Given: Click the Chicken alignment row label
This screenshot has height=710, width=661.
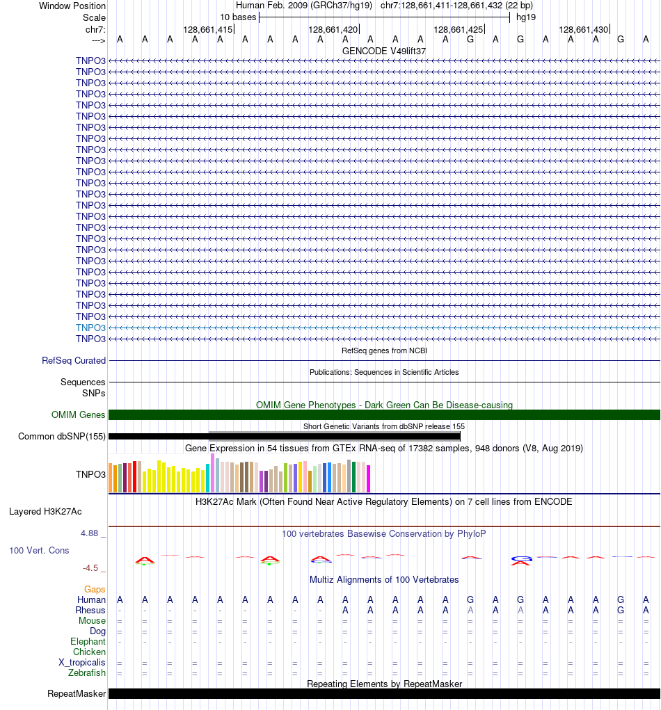Looking at the screenshot, I should [89, 652].
